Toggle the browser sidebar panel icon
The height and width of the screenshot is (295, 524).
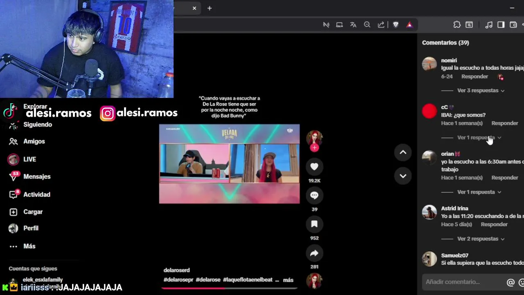[x=501, y=25]
